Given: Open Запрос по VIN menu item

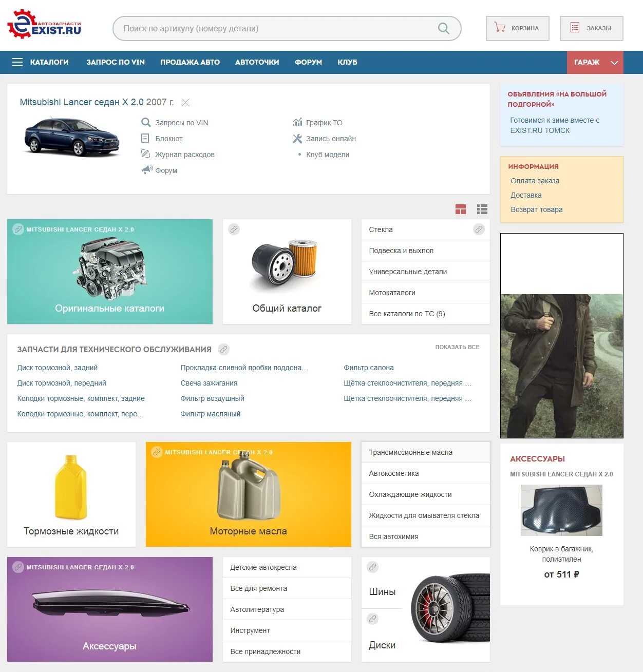Looking at the screenshot, I should pos(116,62).
